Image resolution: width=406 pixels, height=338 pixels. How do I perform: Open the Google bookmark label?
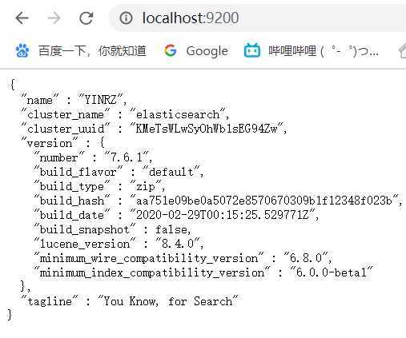207,51
